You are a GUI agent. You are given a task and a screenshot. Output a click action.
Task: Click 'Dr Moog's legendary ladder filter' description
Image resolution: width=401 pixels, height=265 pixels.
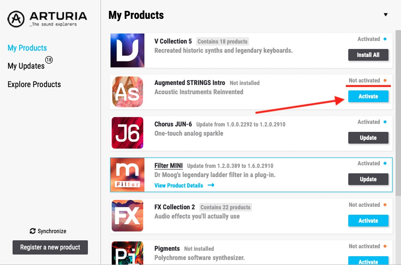coord(215,175)
